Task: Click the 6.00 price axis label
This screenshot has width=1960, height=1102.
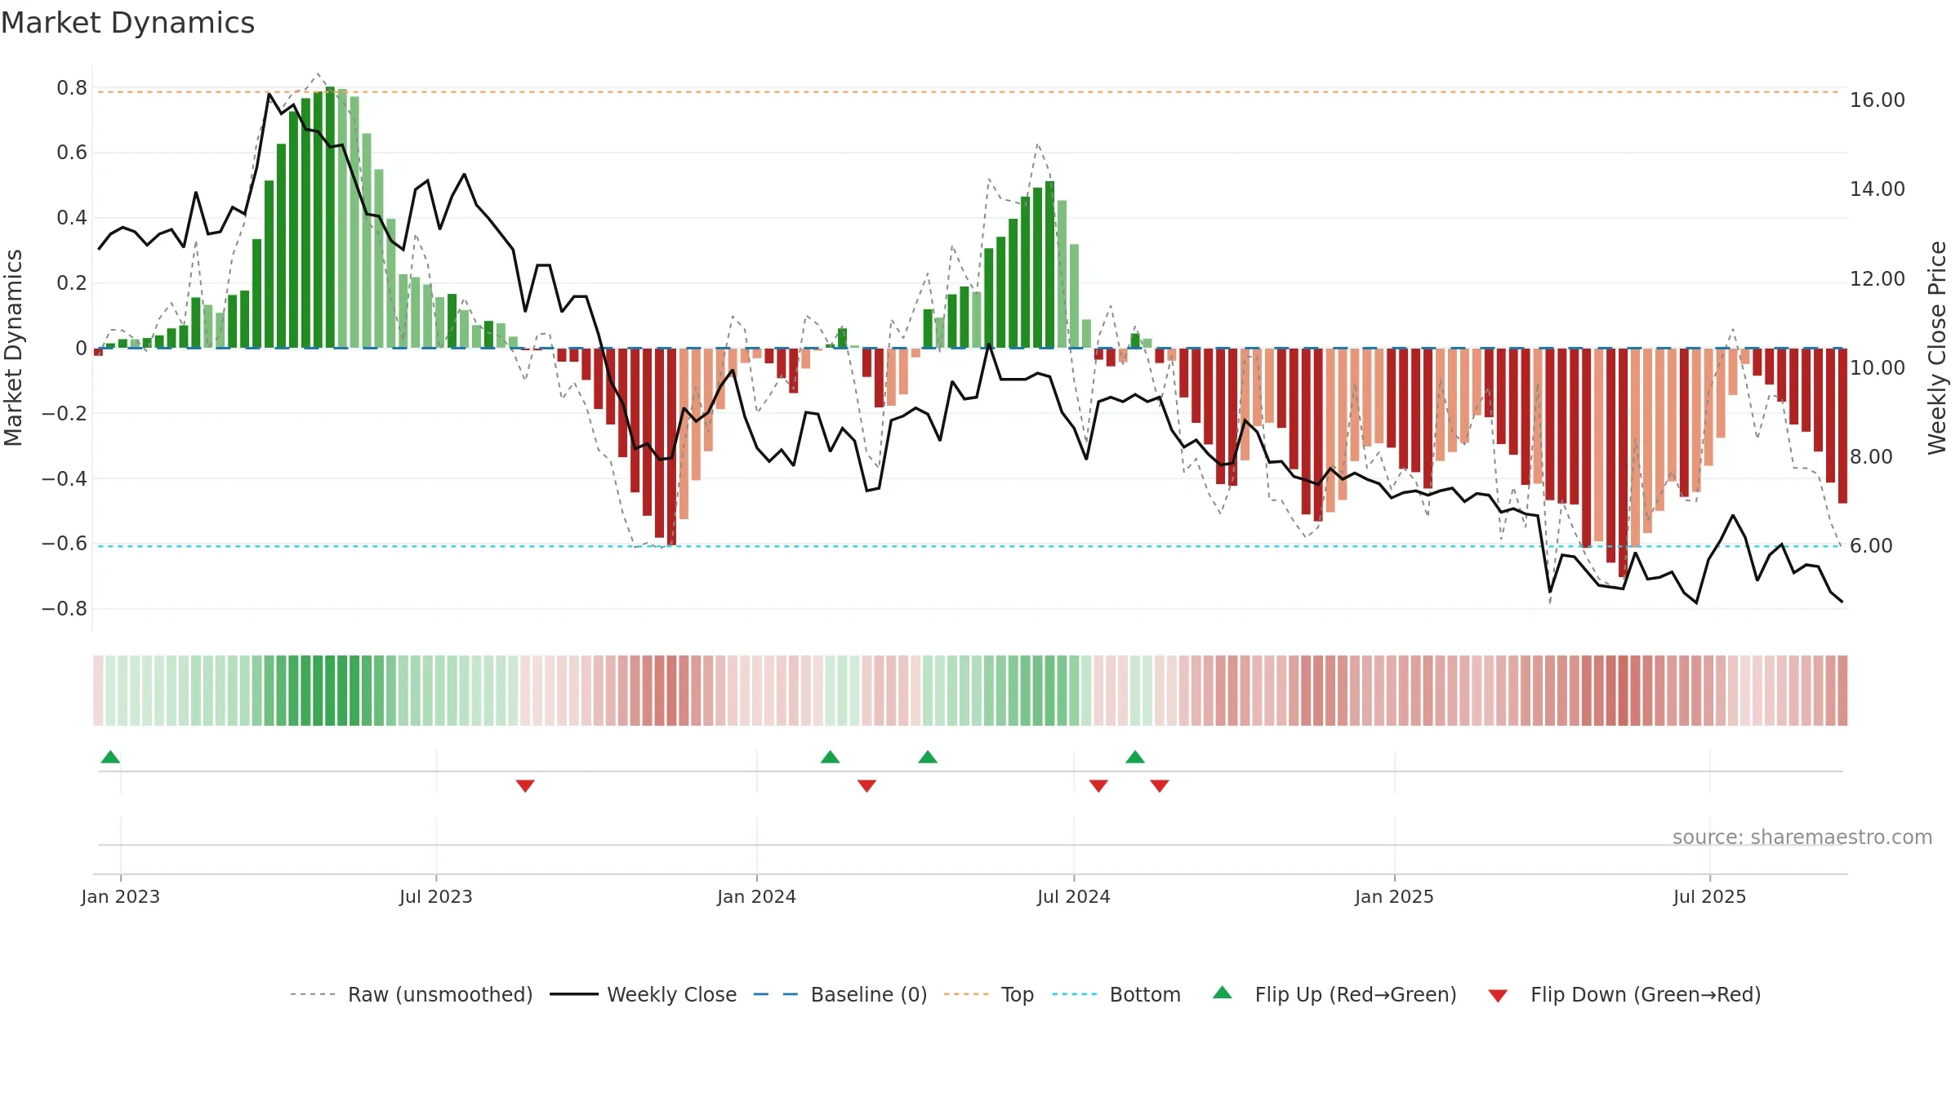Action: click(1871, 546)
